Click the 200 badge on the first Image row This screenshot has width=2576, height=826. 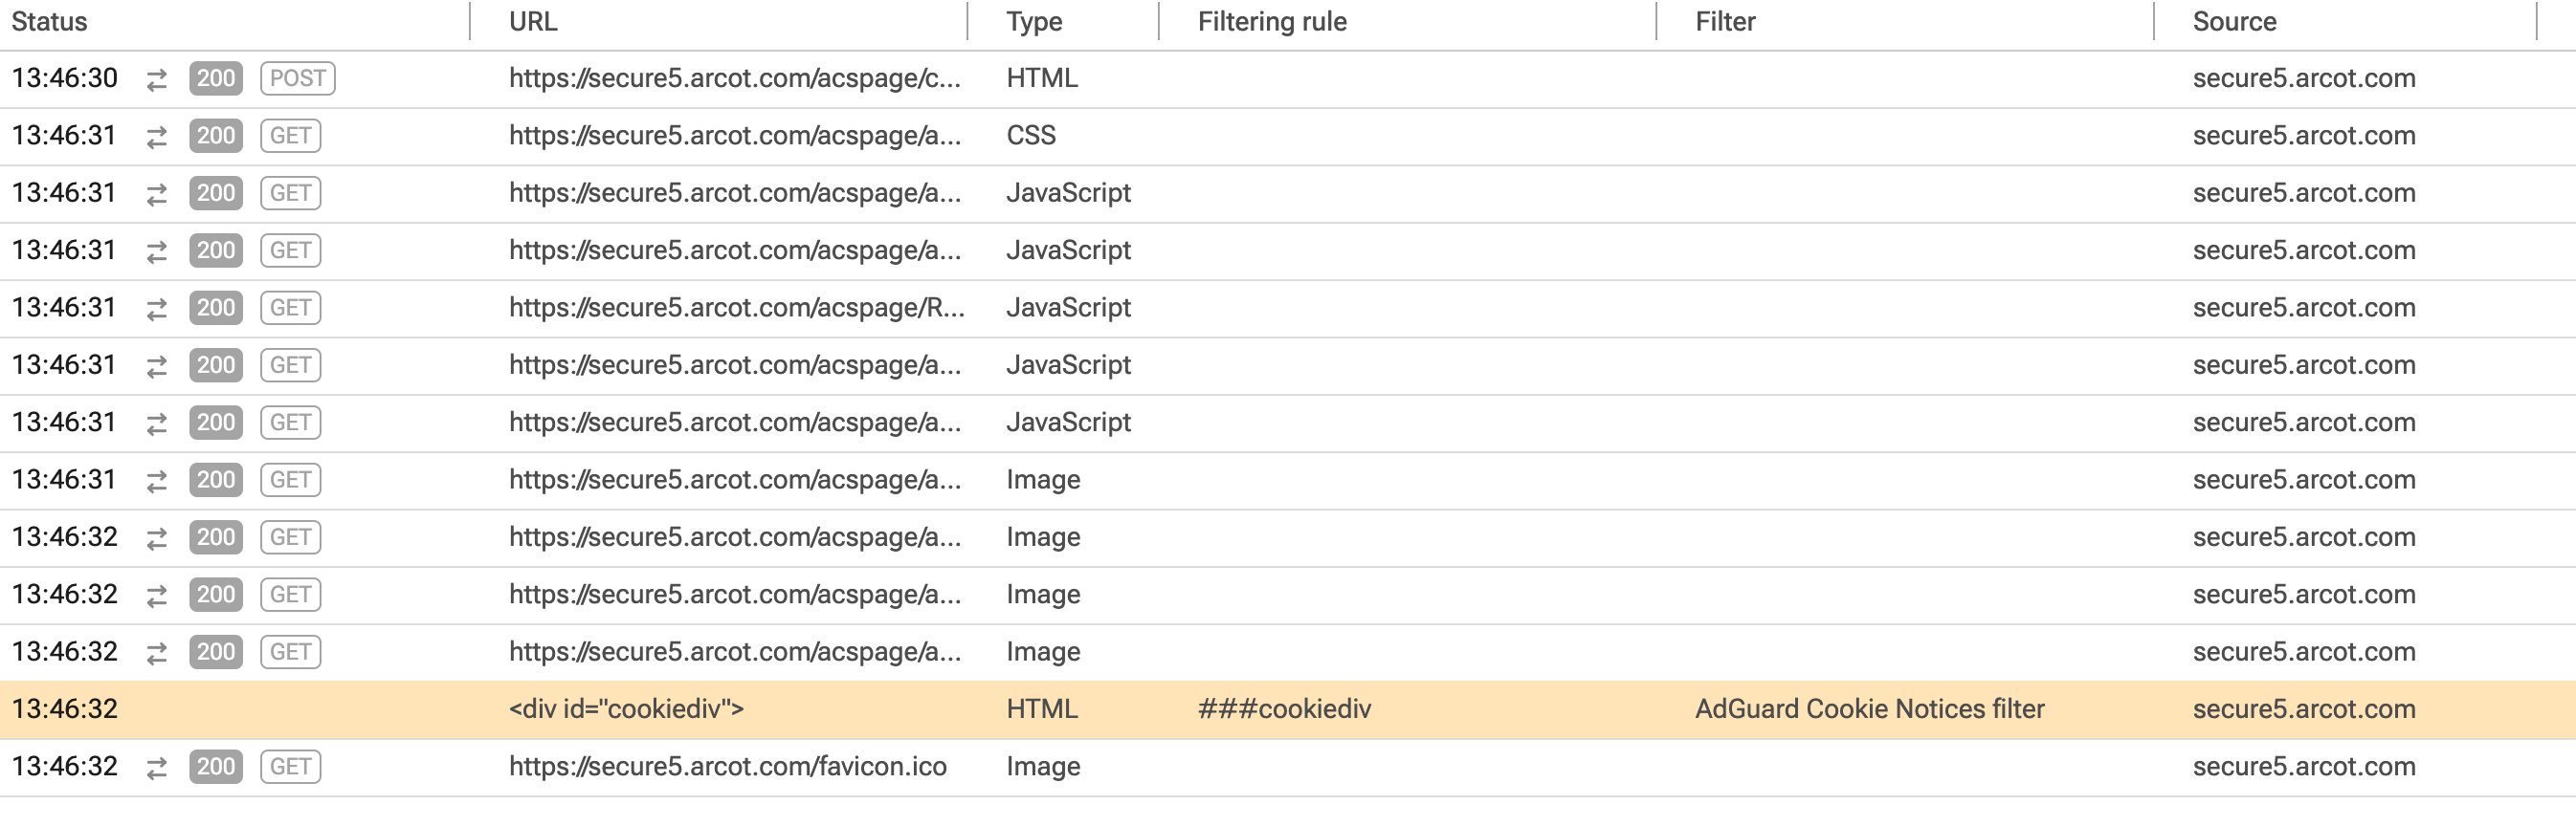[x=214, y=478]
